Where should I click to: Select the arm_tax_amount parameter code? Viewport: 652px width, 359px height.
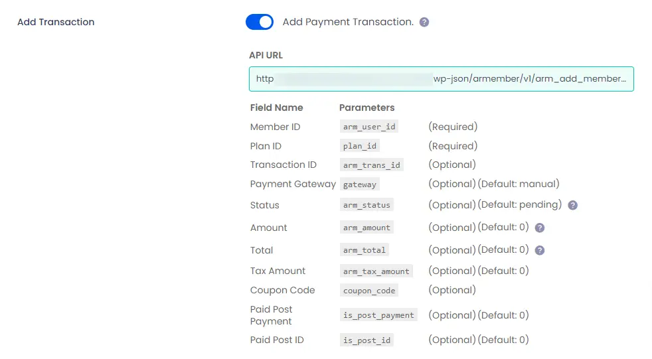point(376,271)
